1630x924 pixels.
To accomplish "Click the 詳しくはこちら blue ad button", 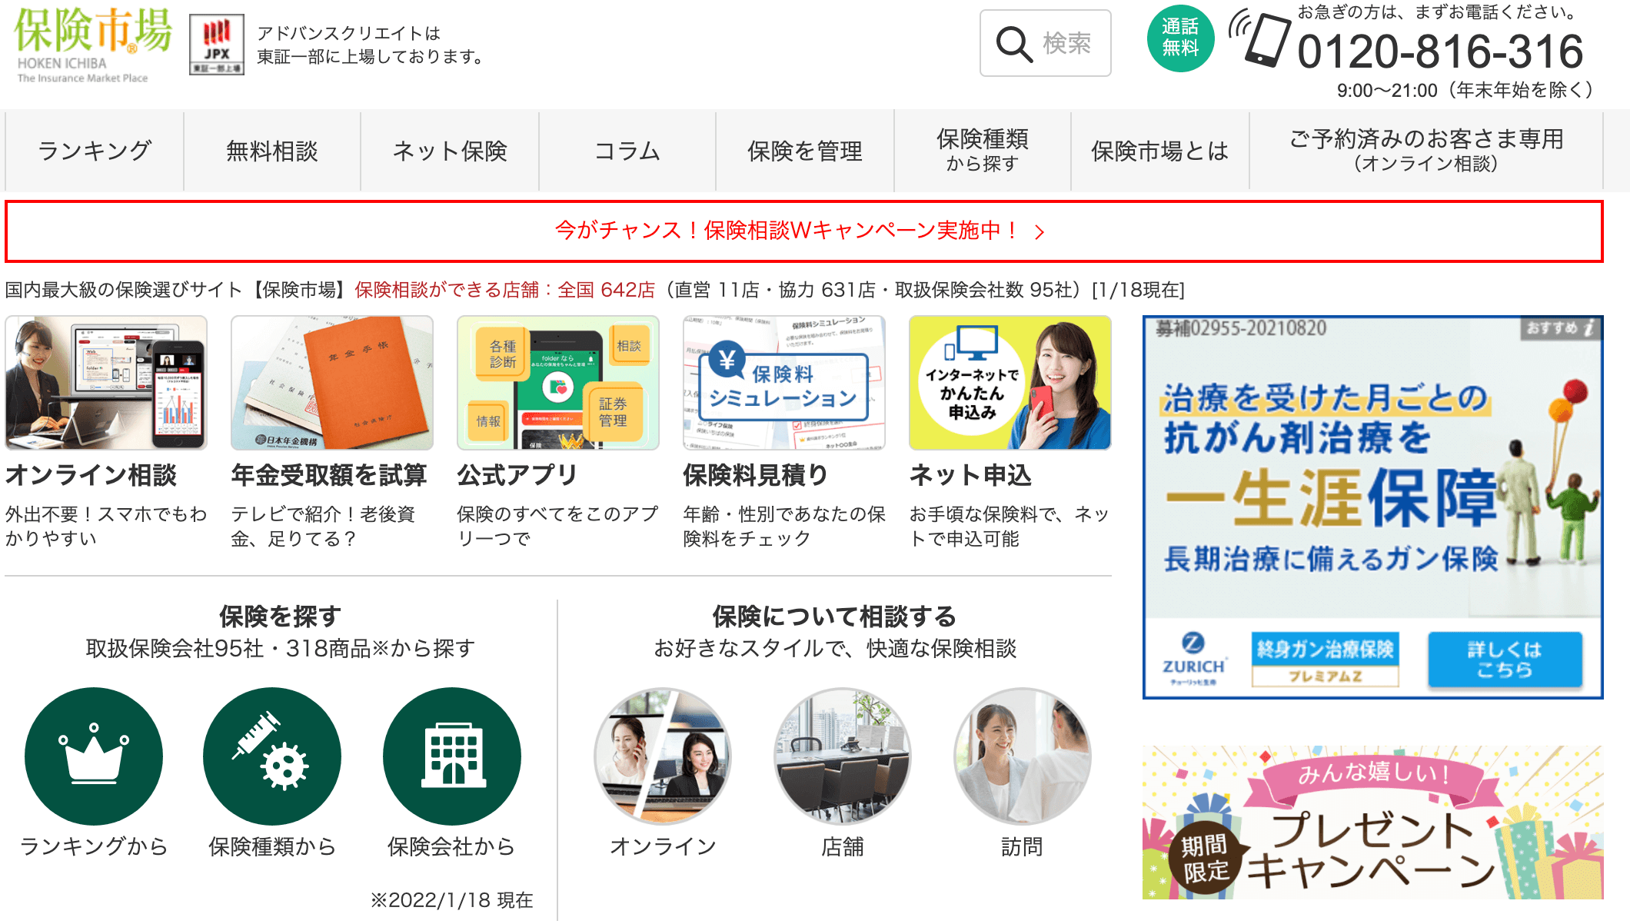I will tap(1505, 660).
